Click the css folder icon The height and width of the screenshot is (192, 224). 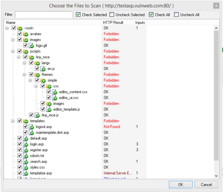(x=49, y=86)
